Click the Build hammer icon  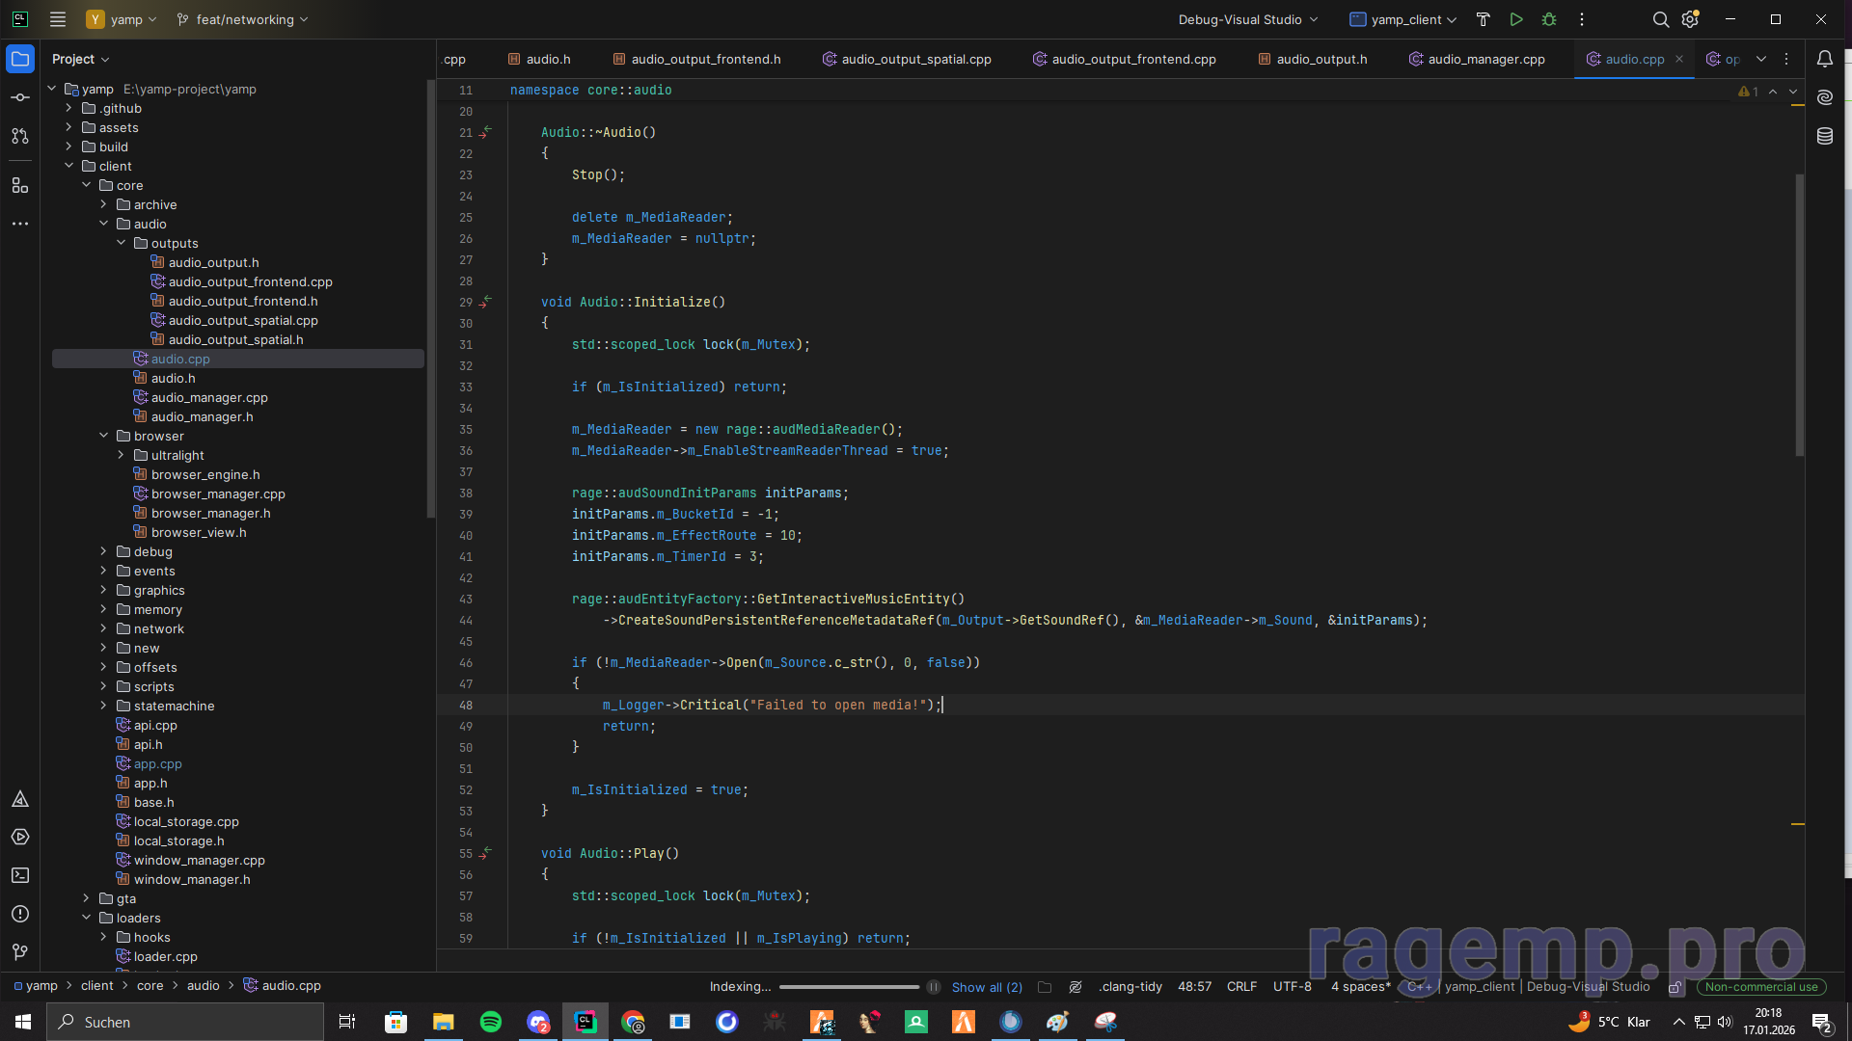pyautogui.click(x=1484, y=19)
